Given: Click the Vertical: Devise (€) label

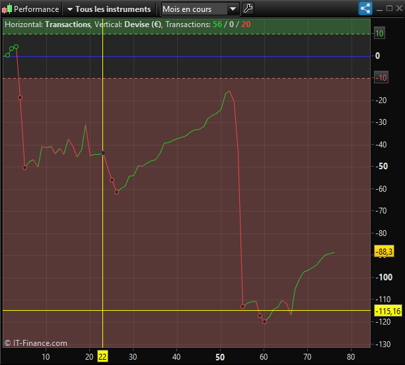Looking at the screenshot, I should pyautogui.click(x=128, y=24).
